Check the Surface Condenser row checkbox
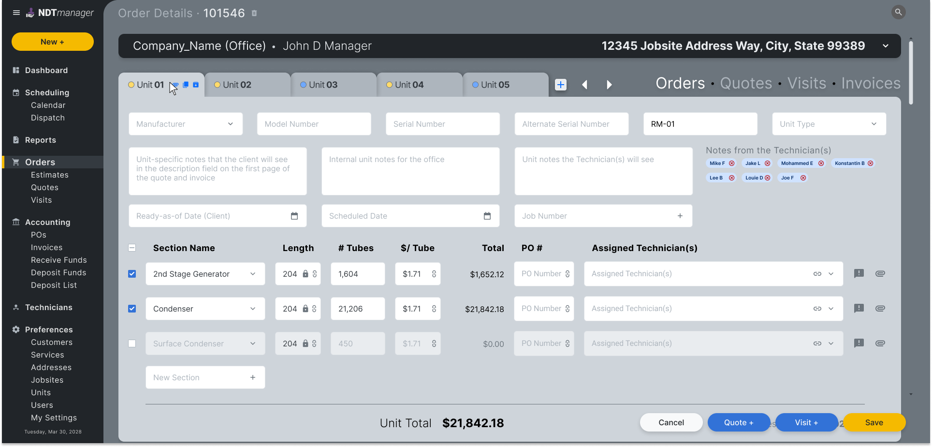Viewport: 932px width, 447px height. (x=132, y=343)
